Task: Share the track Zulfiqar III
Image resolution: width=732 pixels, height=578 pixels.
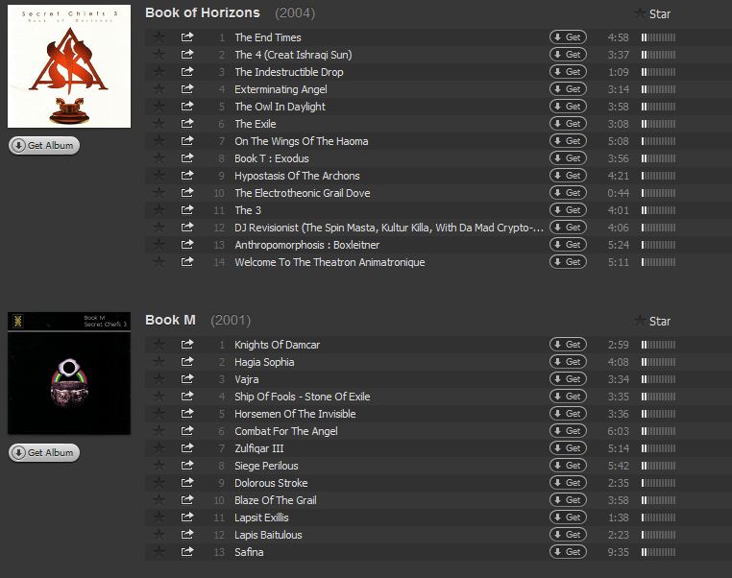Action: 187,448
